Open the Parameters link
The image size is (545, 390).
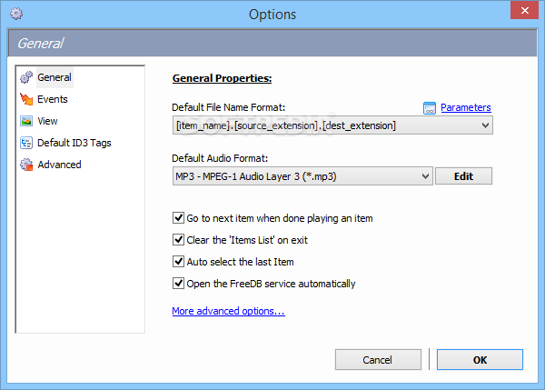(x=466, y=107)
